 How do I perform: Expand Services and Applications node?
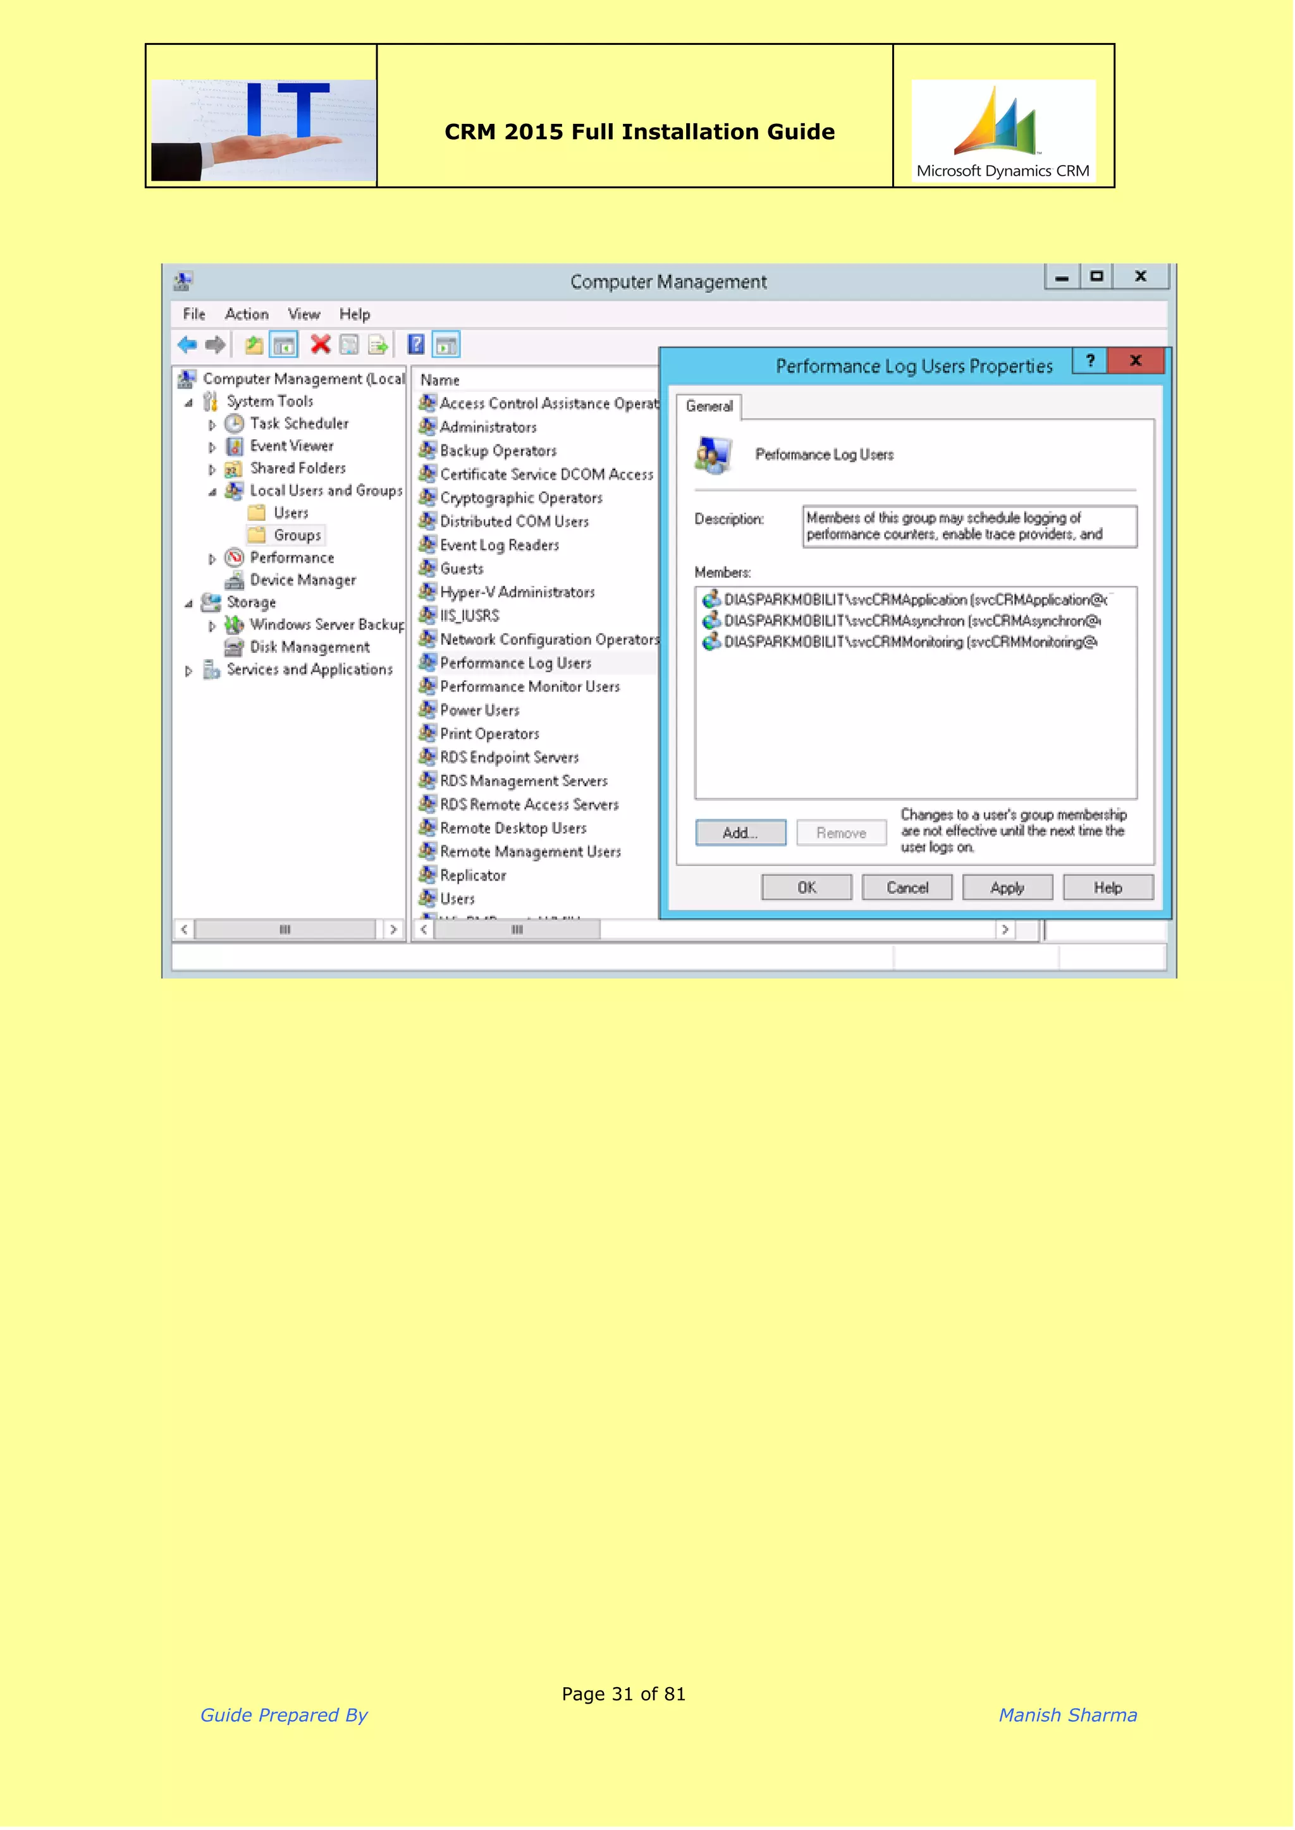pyautogui.click(x=189, y=671)
